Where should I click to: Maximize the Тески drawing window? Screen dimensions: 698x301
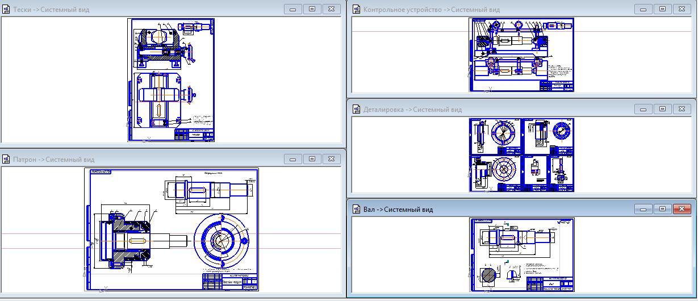tap(312, 9)
